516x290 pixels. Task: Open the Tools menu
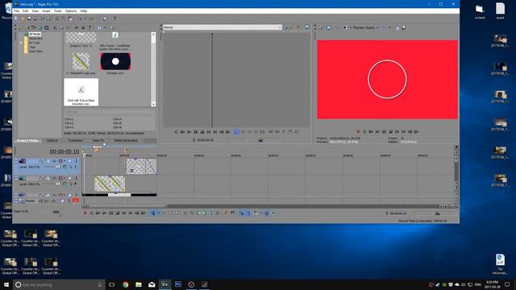click(x=58, y=10)
